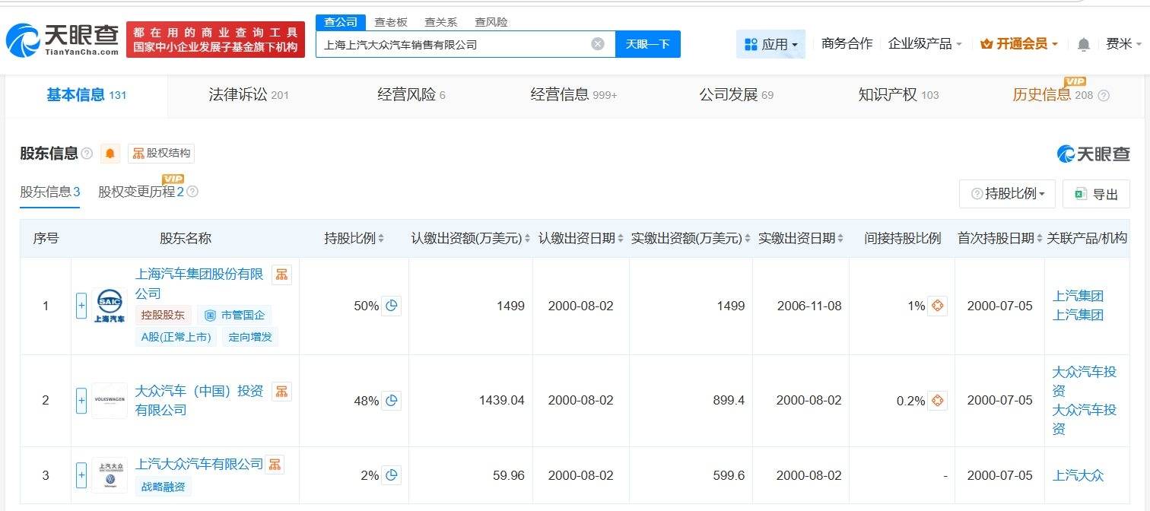Open 上海汽车集团股份有限公司 shareholder link
Screen dimensions: 1150x511
tap(199, 284)
